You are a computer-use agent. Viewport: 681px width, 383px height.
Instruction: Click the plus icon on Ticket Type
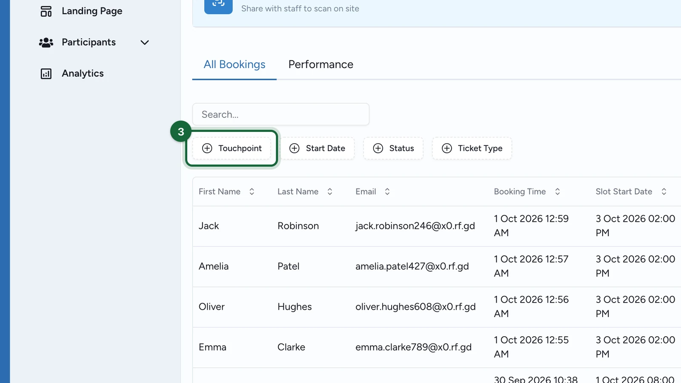click(x=447, y=148)
